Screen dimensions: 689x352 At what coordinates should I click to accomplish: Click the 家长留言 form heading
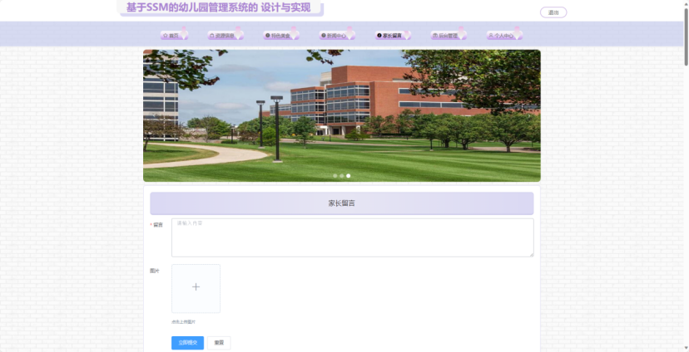[x=342, y=203]
